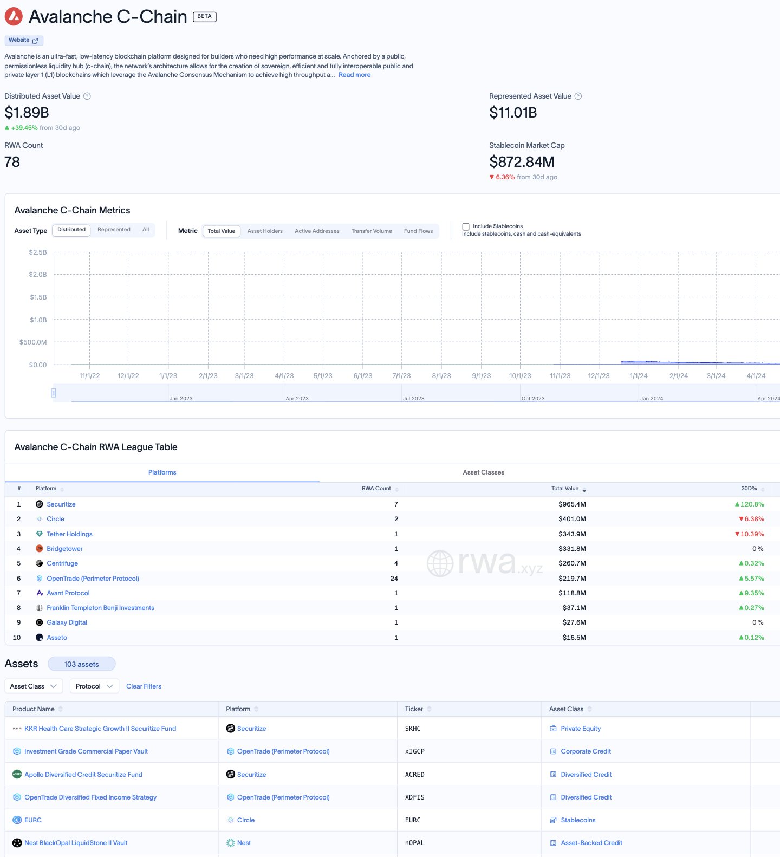780x857 pixels.
Task: Click the Asseto logo icon
Action: tap(39, 638)
